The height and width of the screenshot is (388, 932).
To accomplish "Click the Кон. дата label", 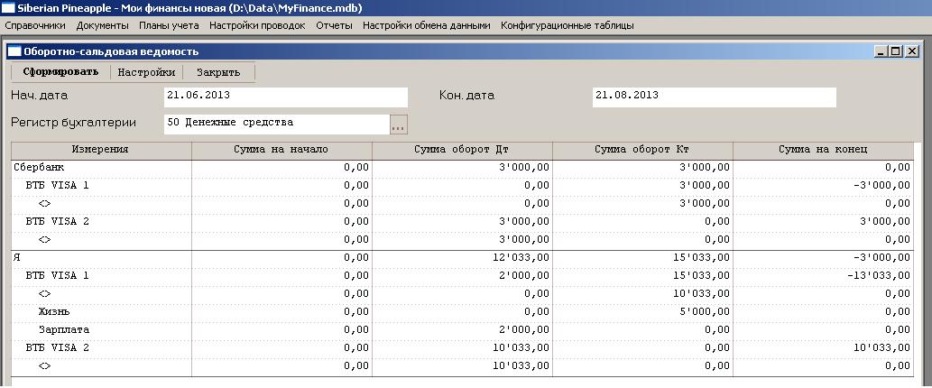I will click(x=466, y=96).
